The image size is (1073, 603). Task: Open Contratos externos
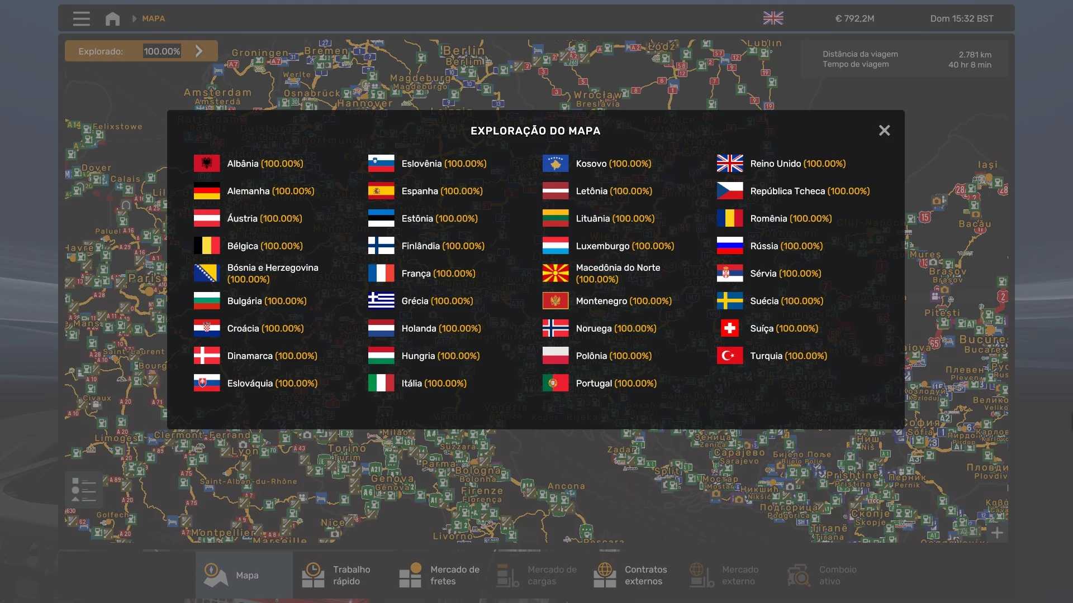coord(632,575)
